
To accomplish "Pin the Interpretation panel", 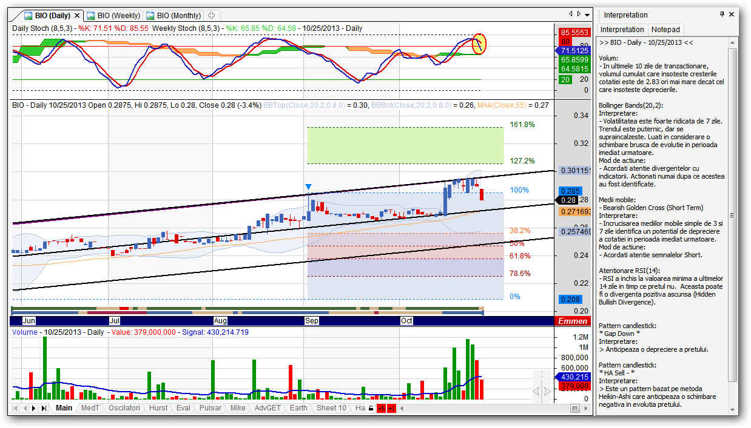I will click(x=722, y=14).
